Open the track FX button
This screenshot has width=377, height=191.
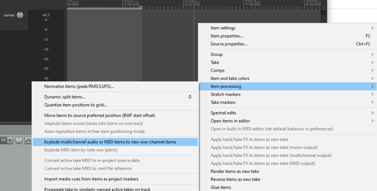3,140
